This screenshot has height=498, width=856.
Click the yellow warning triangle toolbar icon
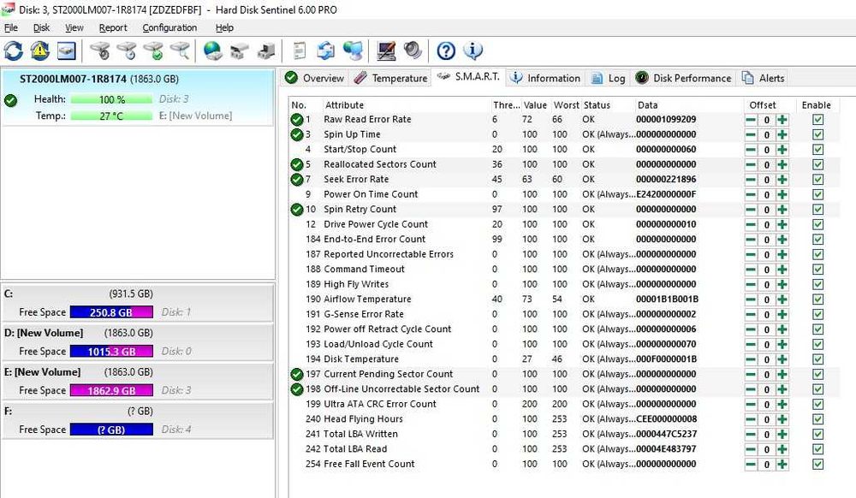40,50
